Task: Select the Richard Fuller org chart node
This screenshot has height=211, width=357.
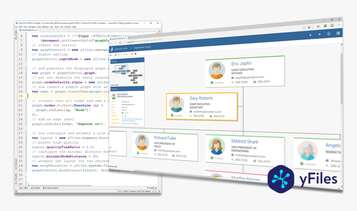Action: tap(165, 146)
